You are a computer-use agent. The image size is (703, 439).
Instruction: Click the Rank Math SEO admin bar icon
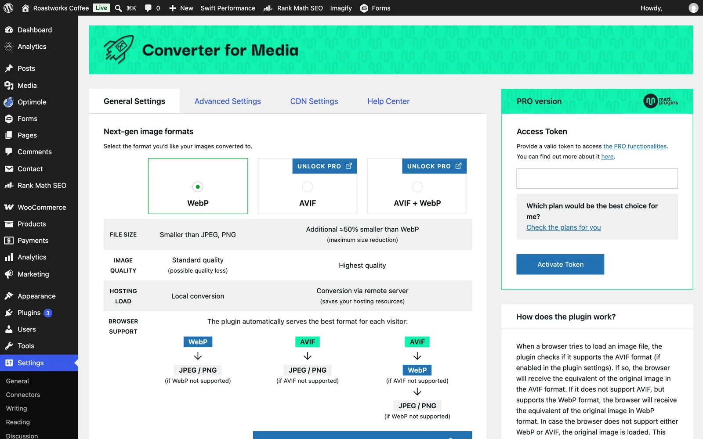268,8
